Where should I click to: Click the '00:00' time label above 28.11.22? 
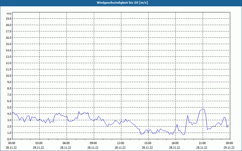click(11, 143)
